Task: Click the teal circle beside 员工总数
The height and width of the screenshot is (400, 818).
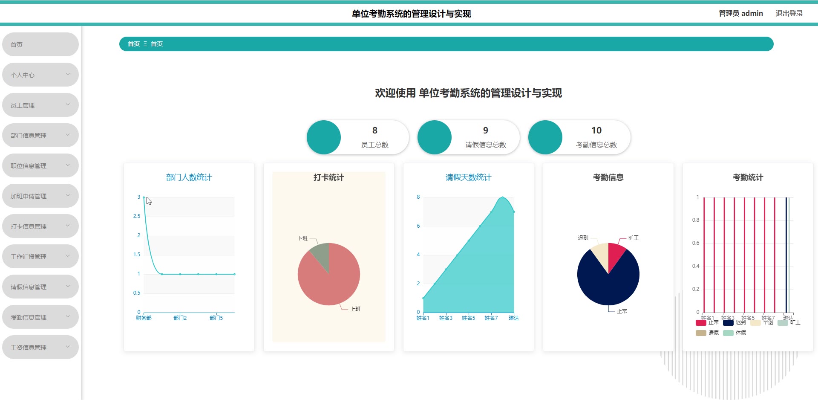Action: tap(324, 137)
